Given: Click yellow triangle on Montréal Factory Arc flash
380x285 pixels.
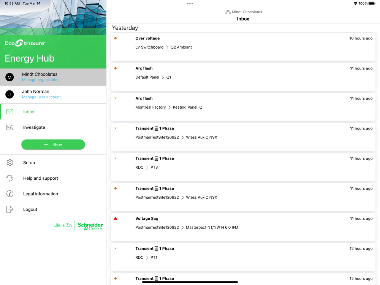Looking at the screenshot, I should pyautogui.click(x=116, y=98).
